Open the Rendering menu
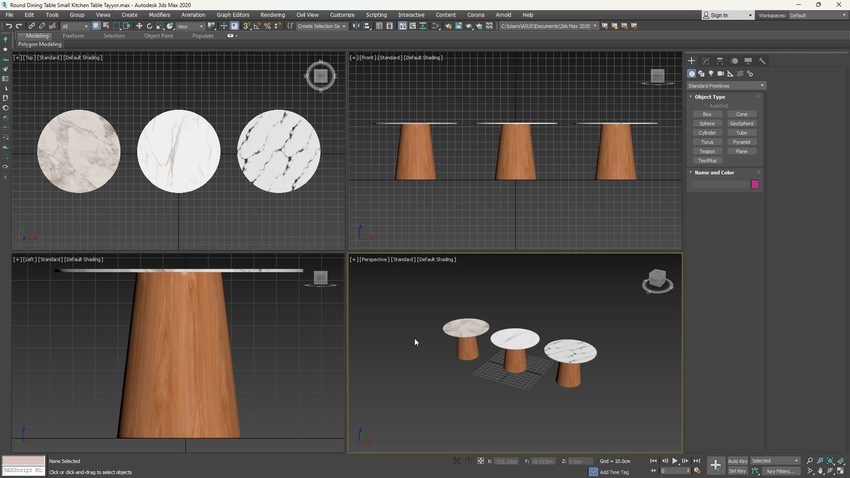Screen dimensions: 850x478 [273, 15]
